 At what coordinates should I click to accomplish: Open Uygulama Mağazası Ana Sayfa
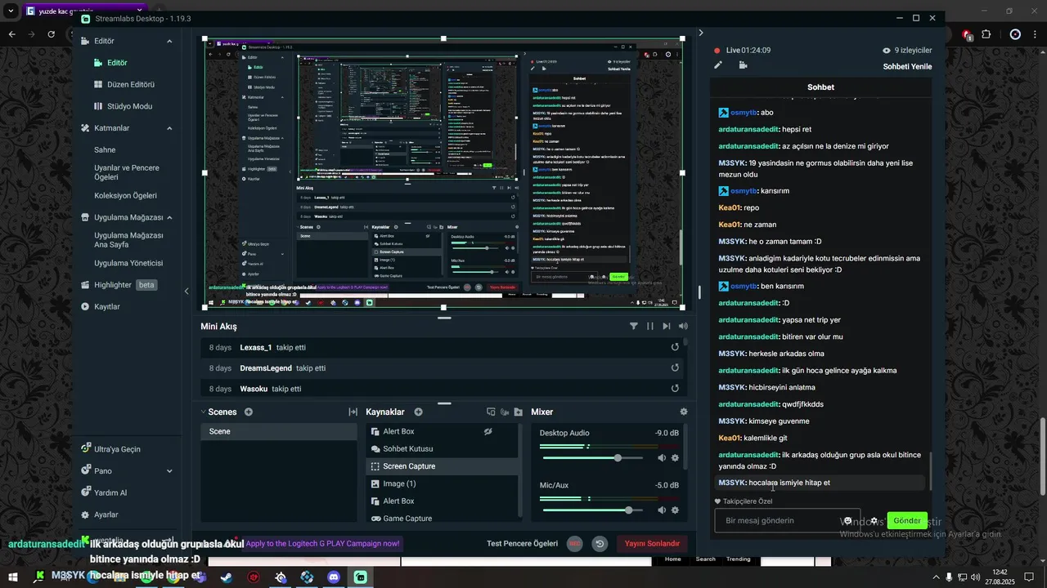[128, 240]
